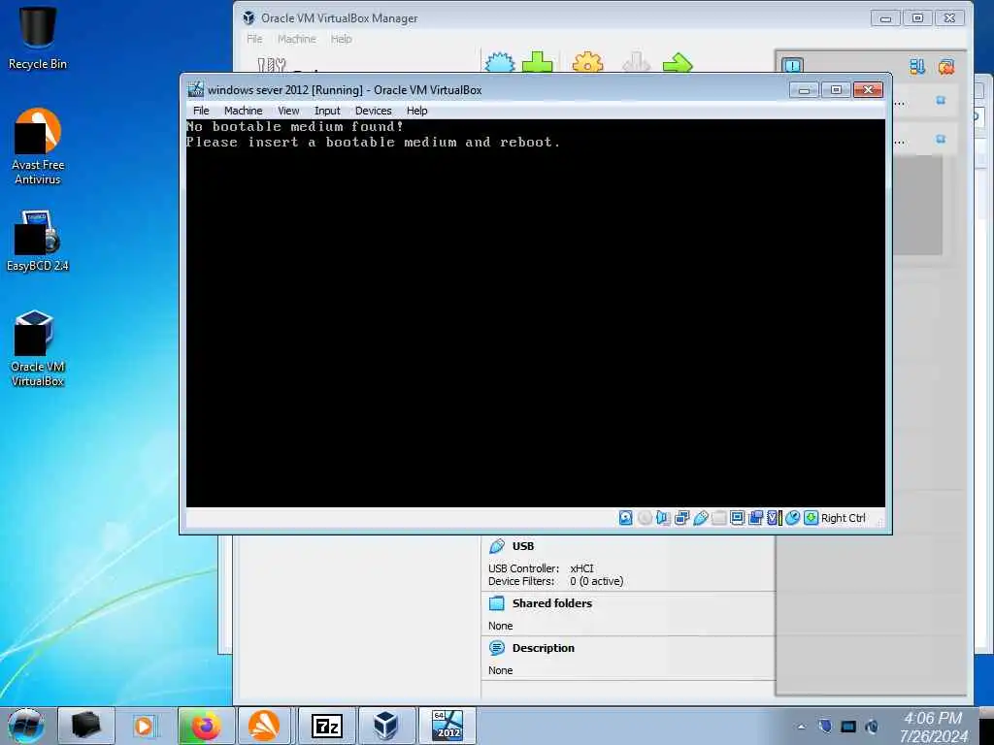The height and width of the screenshot is (745, 994).
Task: Click the hard disk activity status icon
Action: pyautogui.click(x=626, y=518)
